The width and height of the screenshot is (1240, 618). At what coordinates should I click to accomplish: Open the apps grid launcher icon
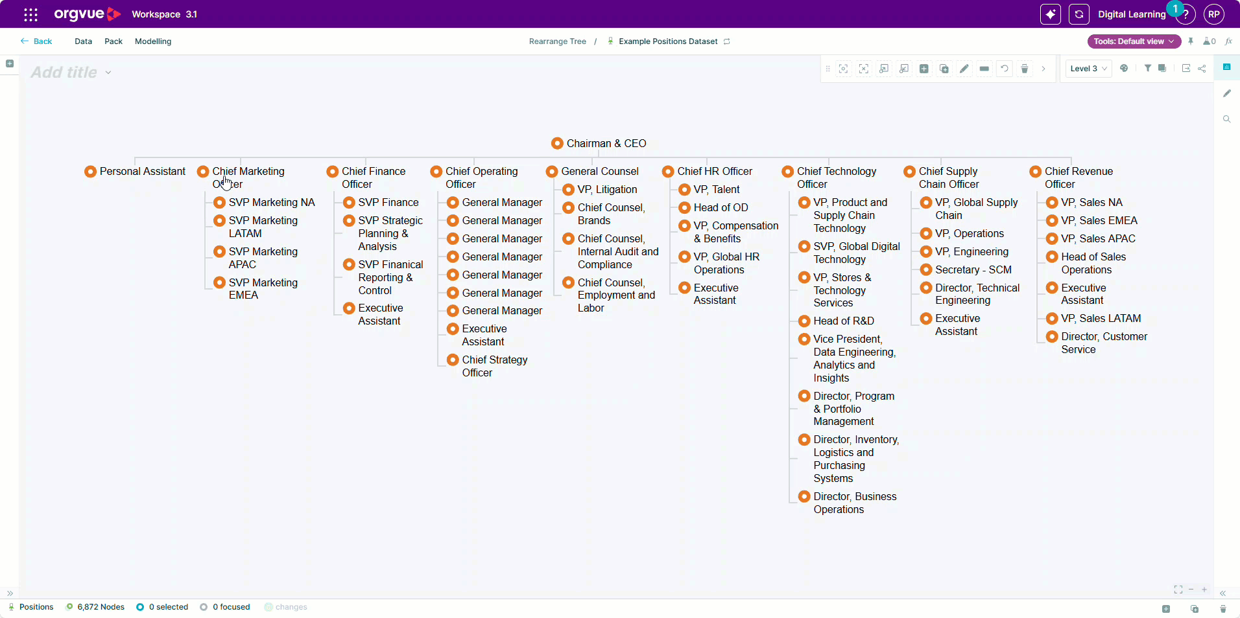pos(30,14)
